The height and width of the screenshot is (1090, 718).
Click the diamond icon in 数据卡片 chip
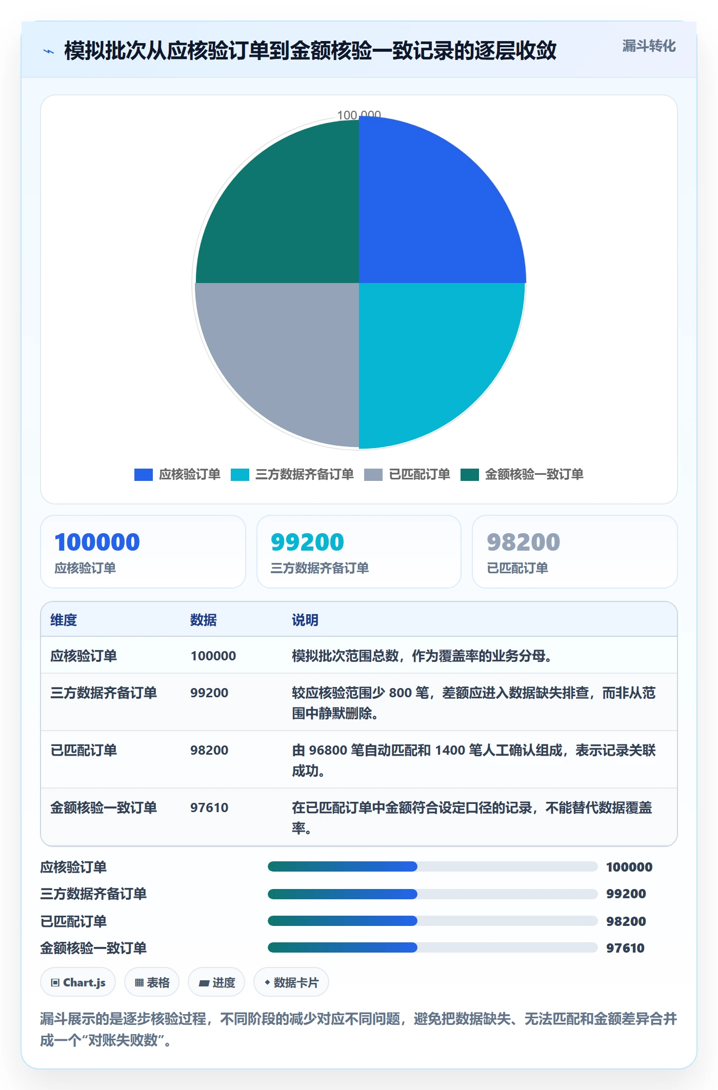click(267, 982)
